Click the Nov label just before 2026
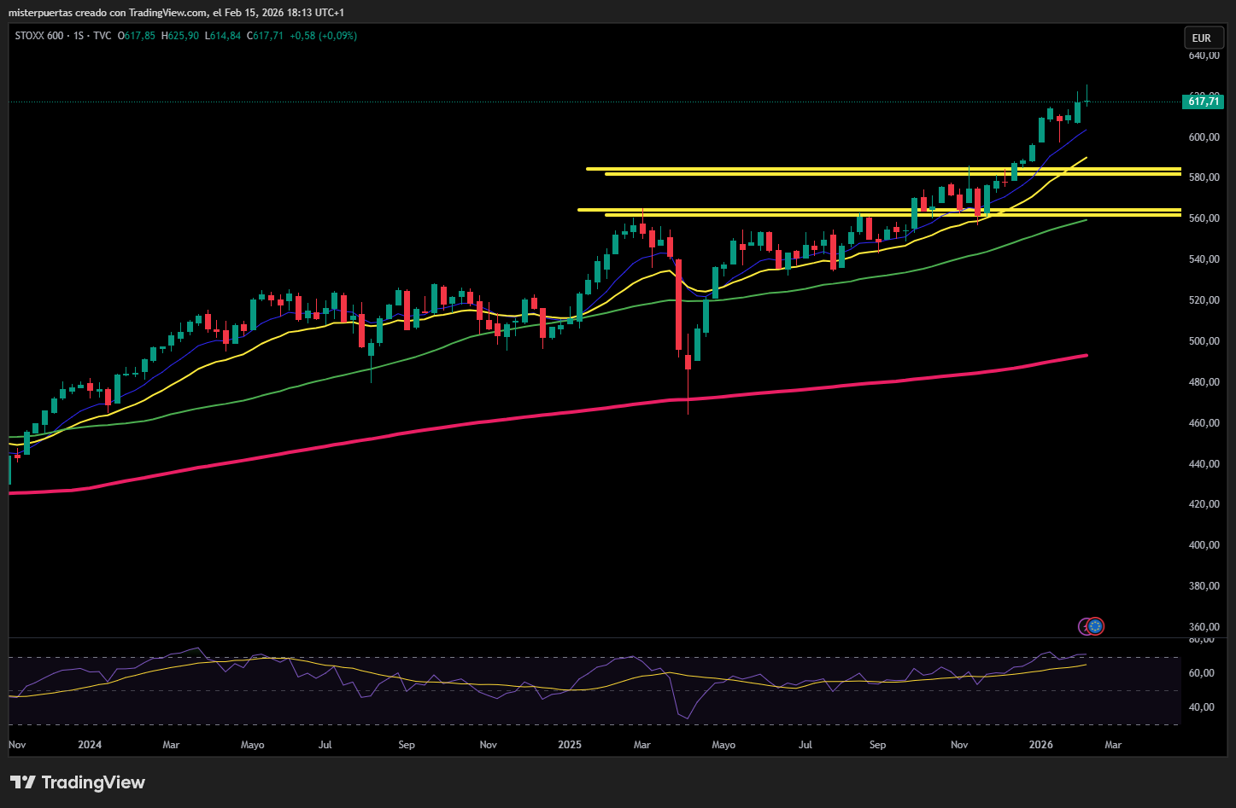Image resolution: width=1236 pixels, height=808 pixels. point(959,745)
